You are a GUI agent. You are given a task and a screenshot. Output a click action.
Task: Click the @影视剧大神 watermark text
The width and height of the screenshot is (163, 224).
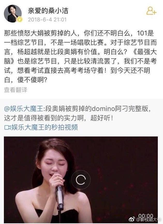click(x=149, y=220)
